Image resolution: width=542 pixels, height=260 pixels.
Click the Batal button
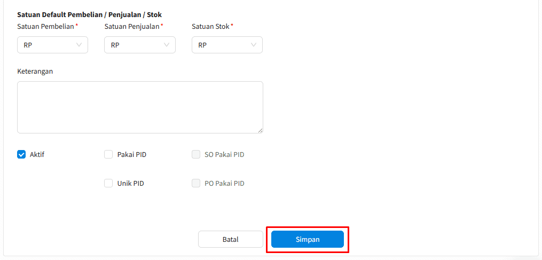pyautogui.click(x=231, y=239)
